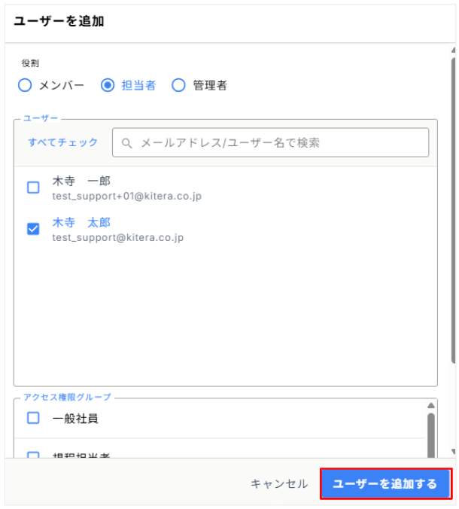Select the メンバー role radio button
Viewport: 459px width, 509px height.
(25, 85)
